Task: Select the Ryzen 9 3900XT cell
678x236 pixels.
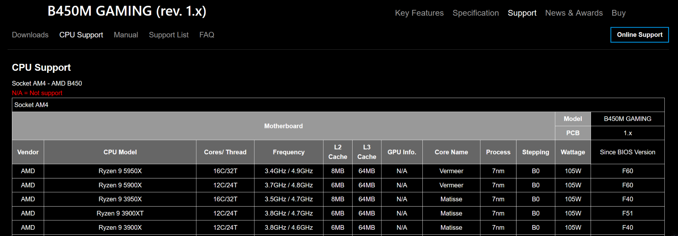Action: 120,213
